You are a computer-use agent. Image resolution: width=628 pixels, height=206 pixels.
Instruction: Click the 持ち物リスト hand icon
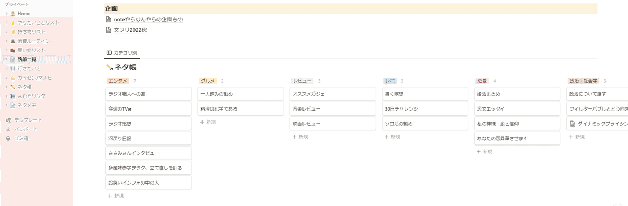point(13,32)
